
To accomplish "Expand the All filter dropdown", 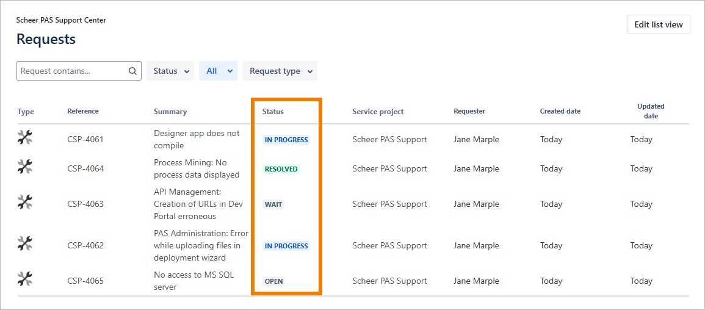I will tap(218, 71).
